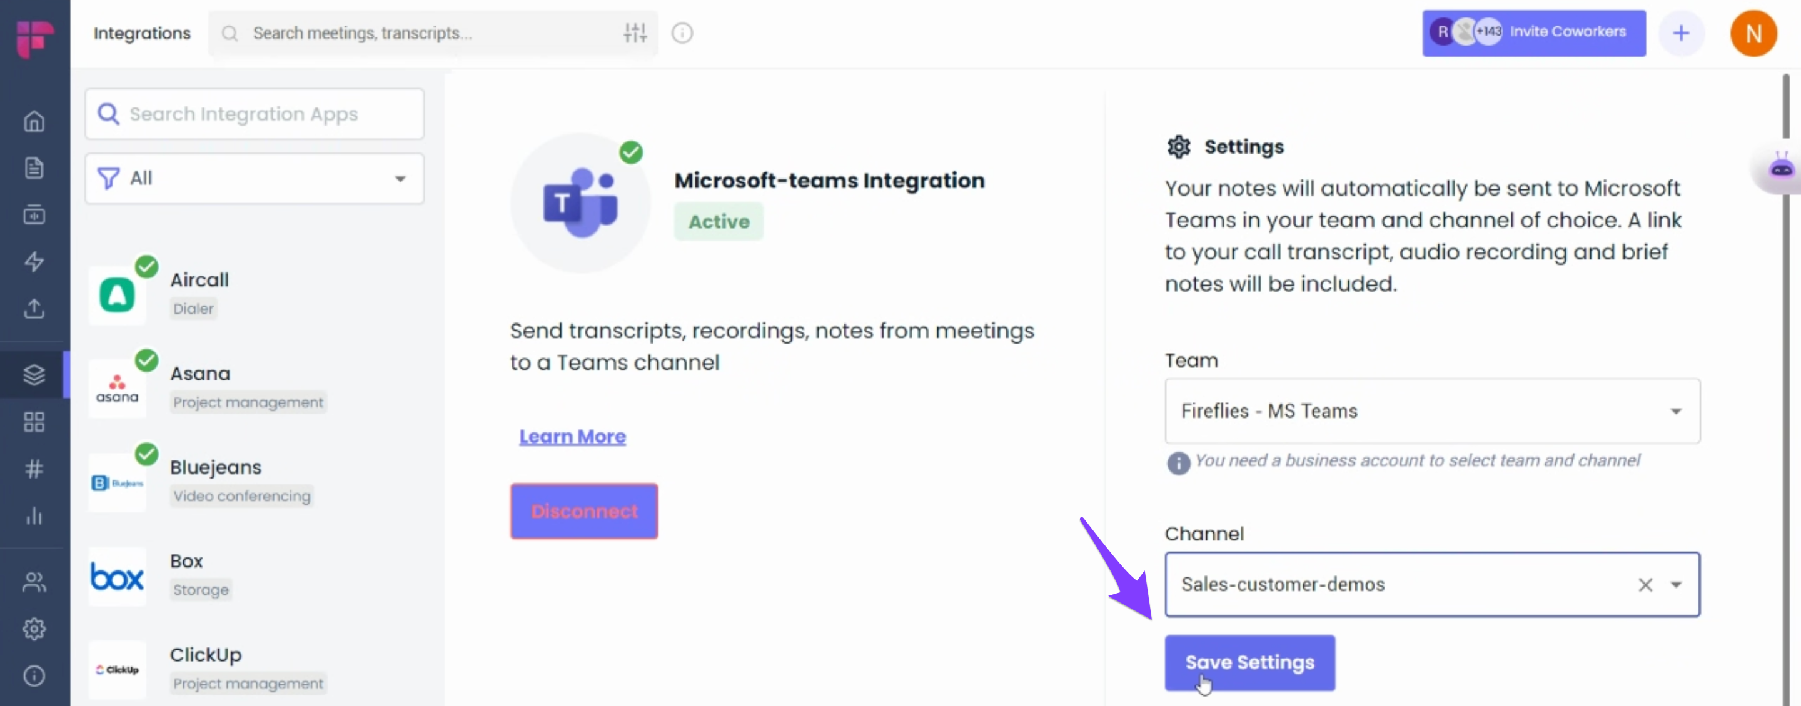
Task: Open the N user profile avatar
Action: [x=1753, y=33]
